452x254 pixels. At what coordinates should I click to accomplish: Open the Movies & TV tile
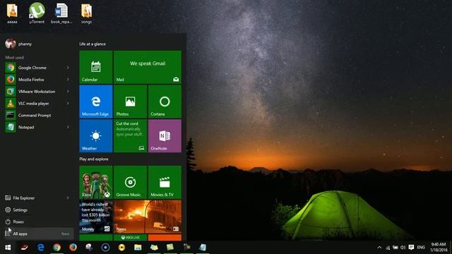tap(165, 182)
